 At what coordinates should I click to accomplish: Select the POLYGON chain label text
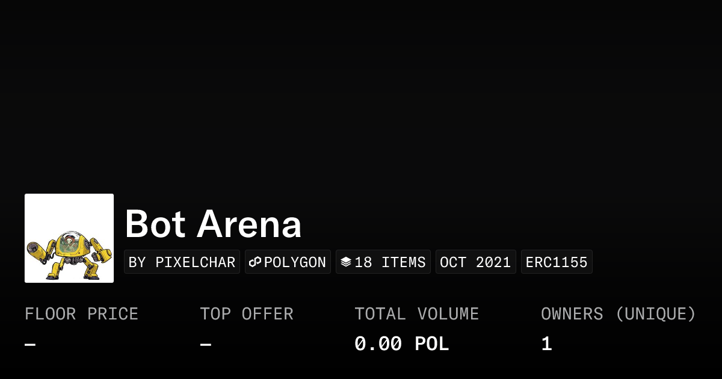pyautogui.click(x=295, y=262)
